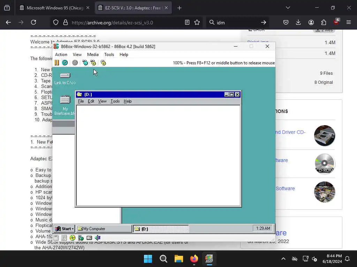This screenshot has height=267, width=357.
Task: Open Firefox View icon
Action: coord(7,8)
